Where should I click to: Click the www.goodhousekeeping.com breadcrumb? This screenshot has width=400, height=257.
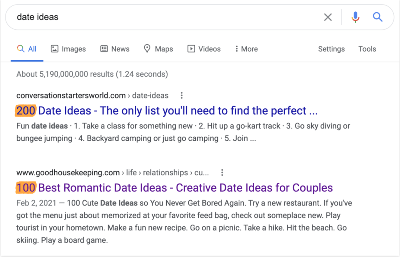click(68, 172)
